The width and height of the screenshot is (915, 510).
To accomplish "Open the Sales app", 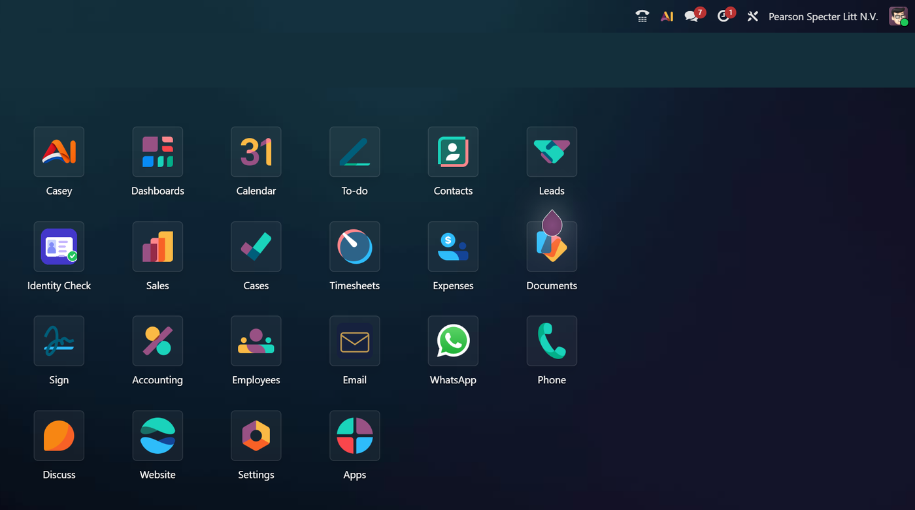I will (158, 246).
